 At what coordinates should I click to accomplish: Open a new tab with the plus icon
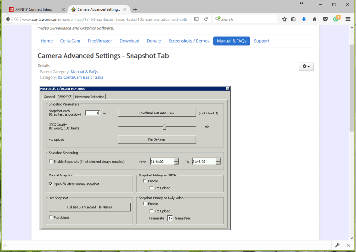click(135, 9)
